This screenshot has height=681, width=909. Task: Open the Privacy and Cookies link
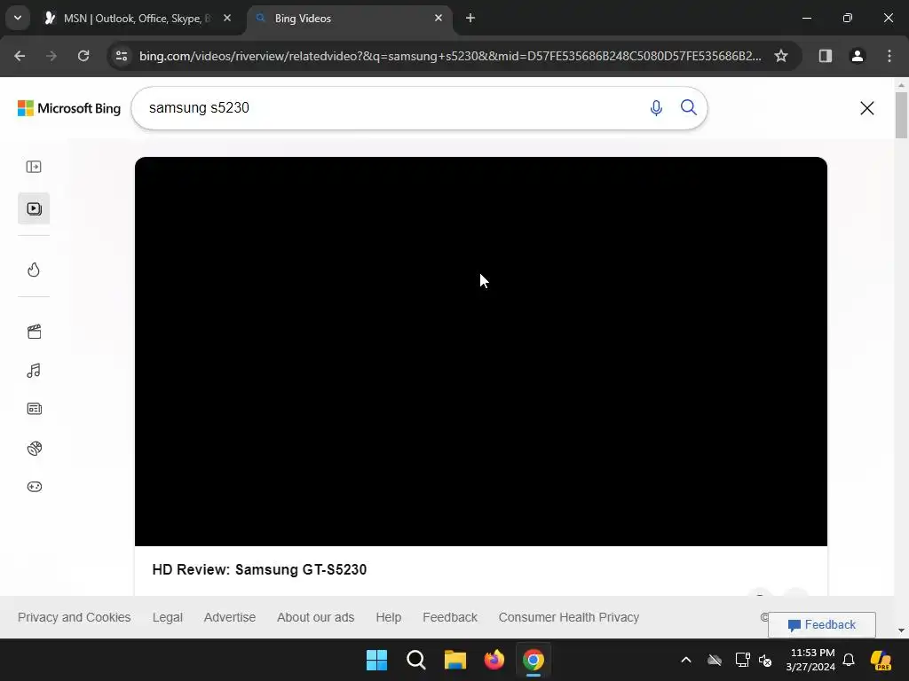tap(75, 617)
